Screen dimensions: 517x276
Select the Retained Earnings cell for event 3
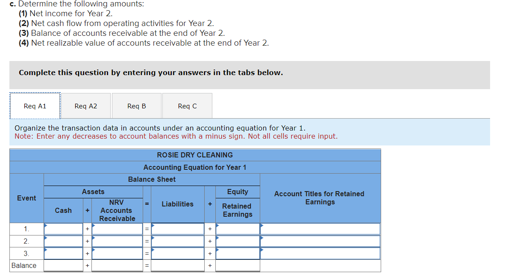[238, 253]
